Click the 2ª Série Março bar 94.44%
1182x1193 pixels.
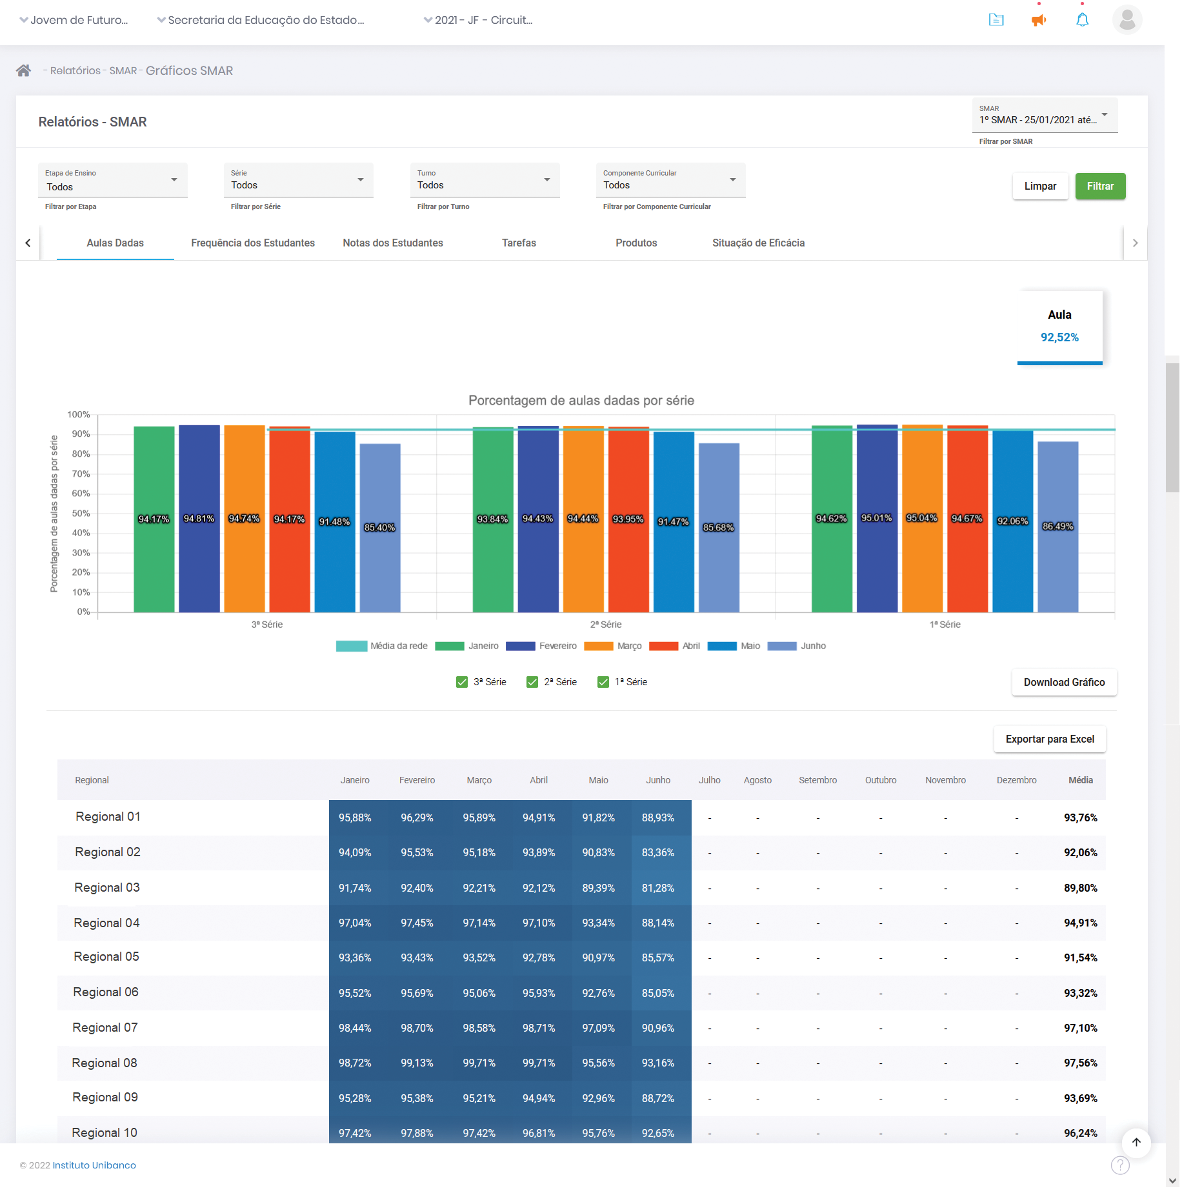583,519
